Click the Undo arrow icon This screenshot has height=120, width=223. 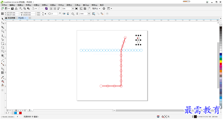coord(33,9)
